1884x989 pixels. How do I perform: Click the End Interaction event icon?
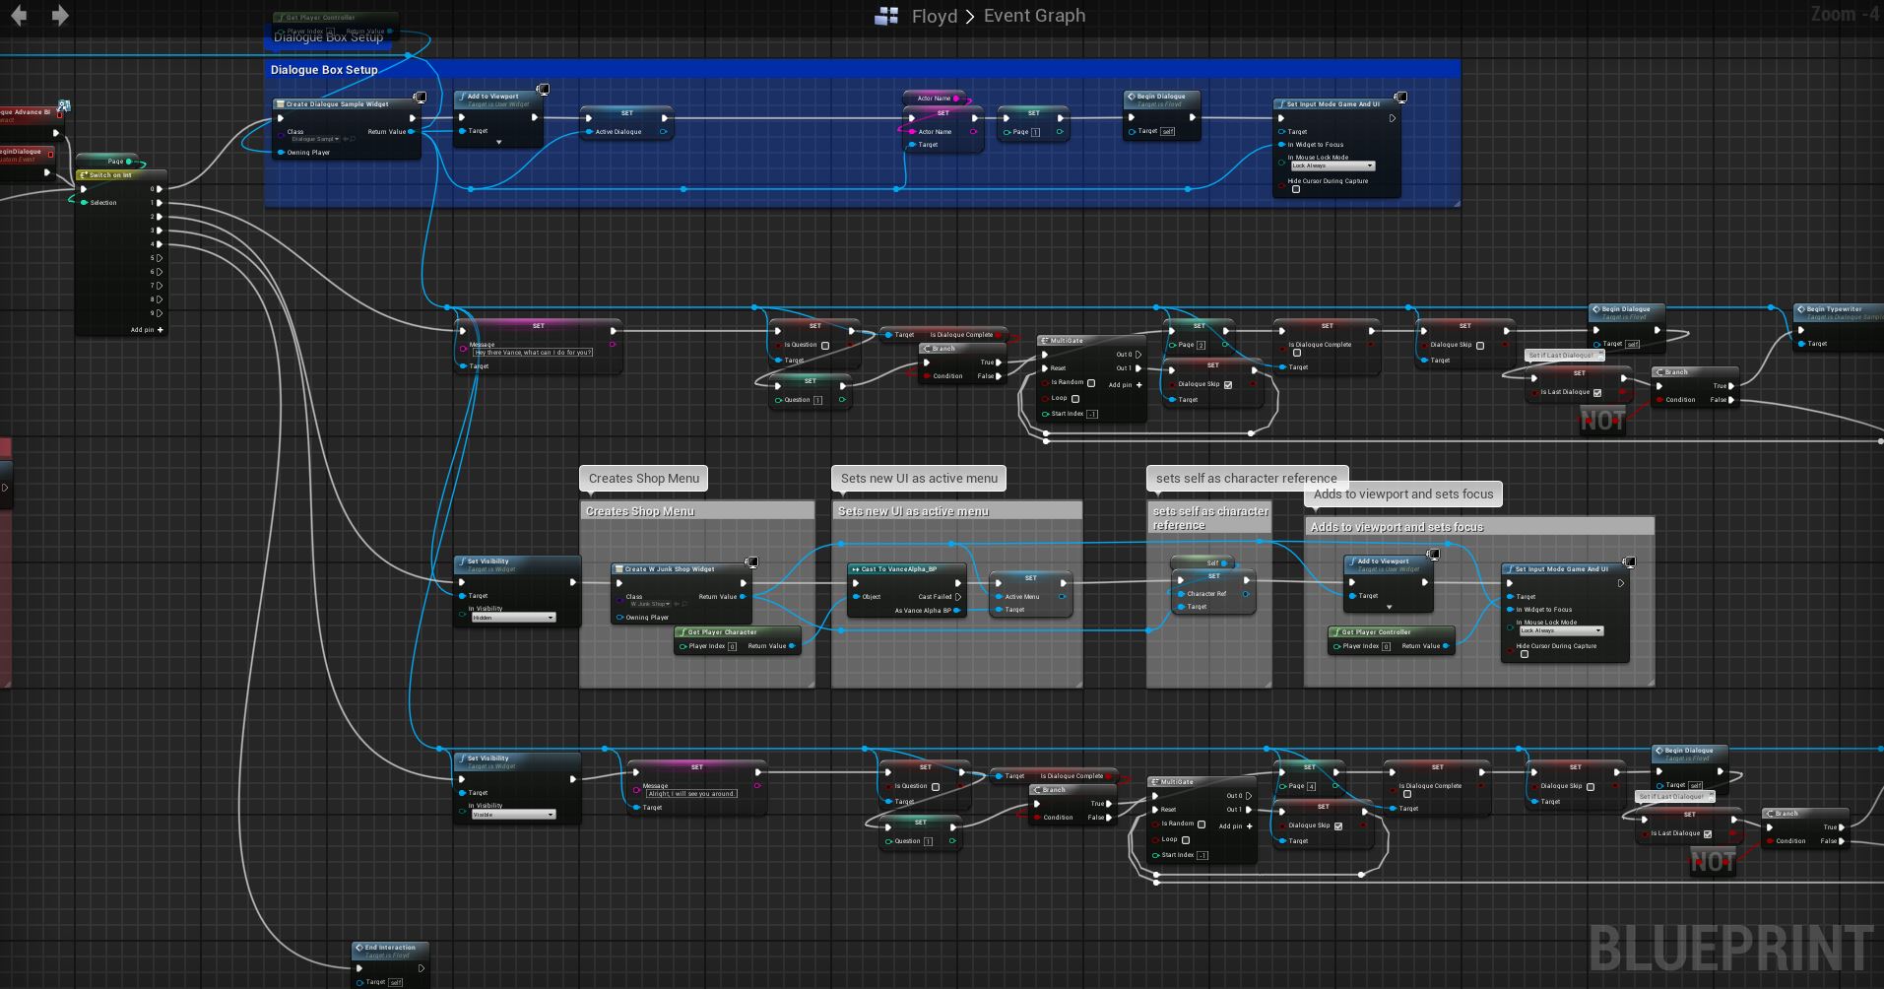tap(359, 948)
